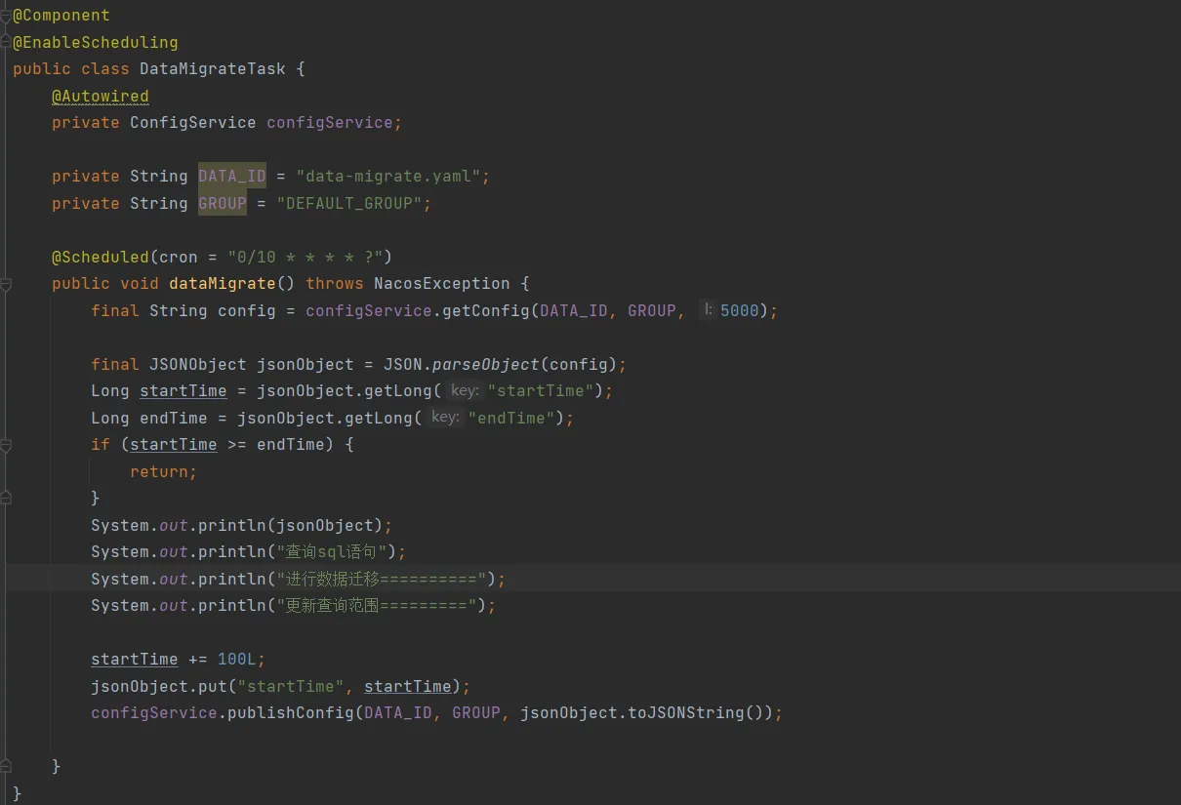Click the dataMigrate method name
The width and height of the screenshot is (1181, 805).
point(222,284)
